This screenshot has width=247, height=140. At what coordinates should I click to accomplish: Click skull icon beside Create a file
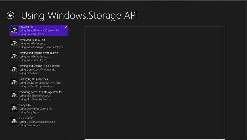coord(14,30)
